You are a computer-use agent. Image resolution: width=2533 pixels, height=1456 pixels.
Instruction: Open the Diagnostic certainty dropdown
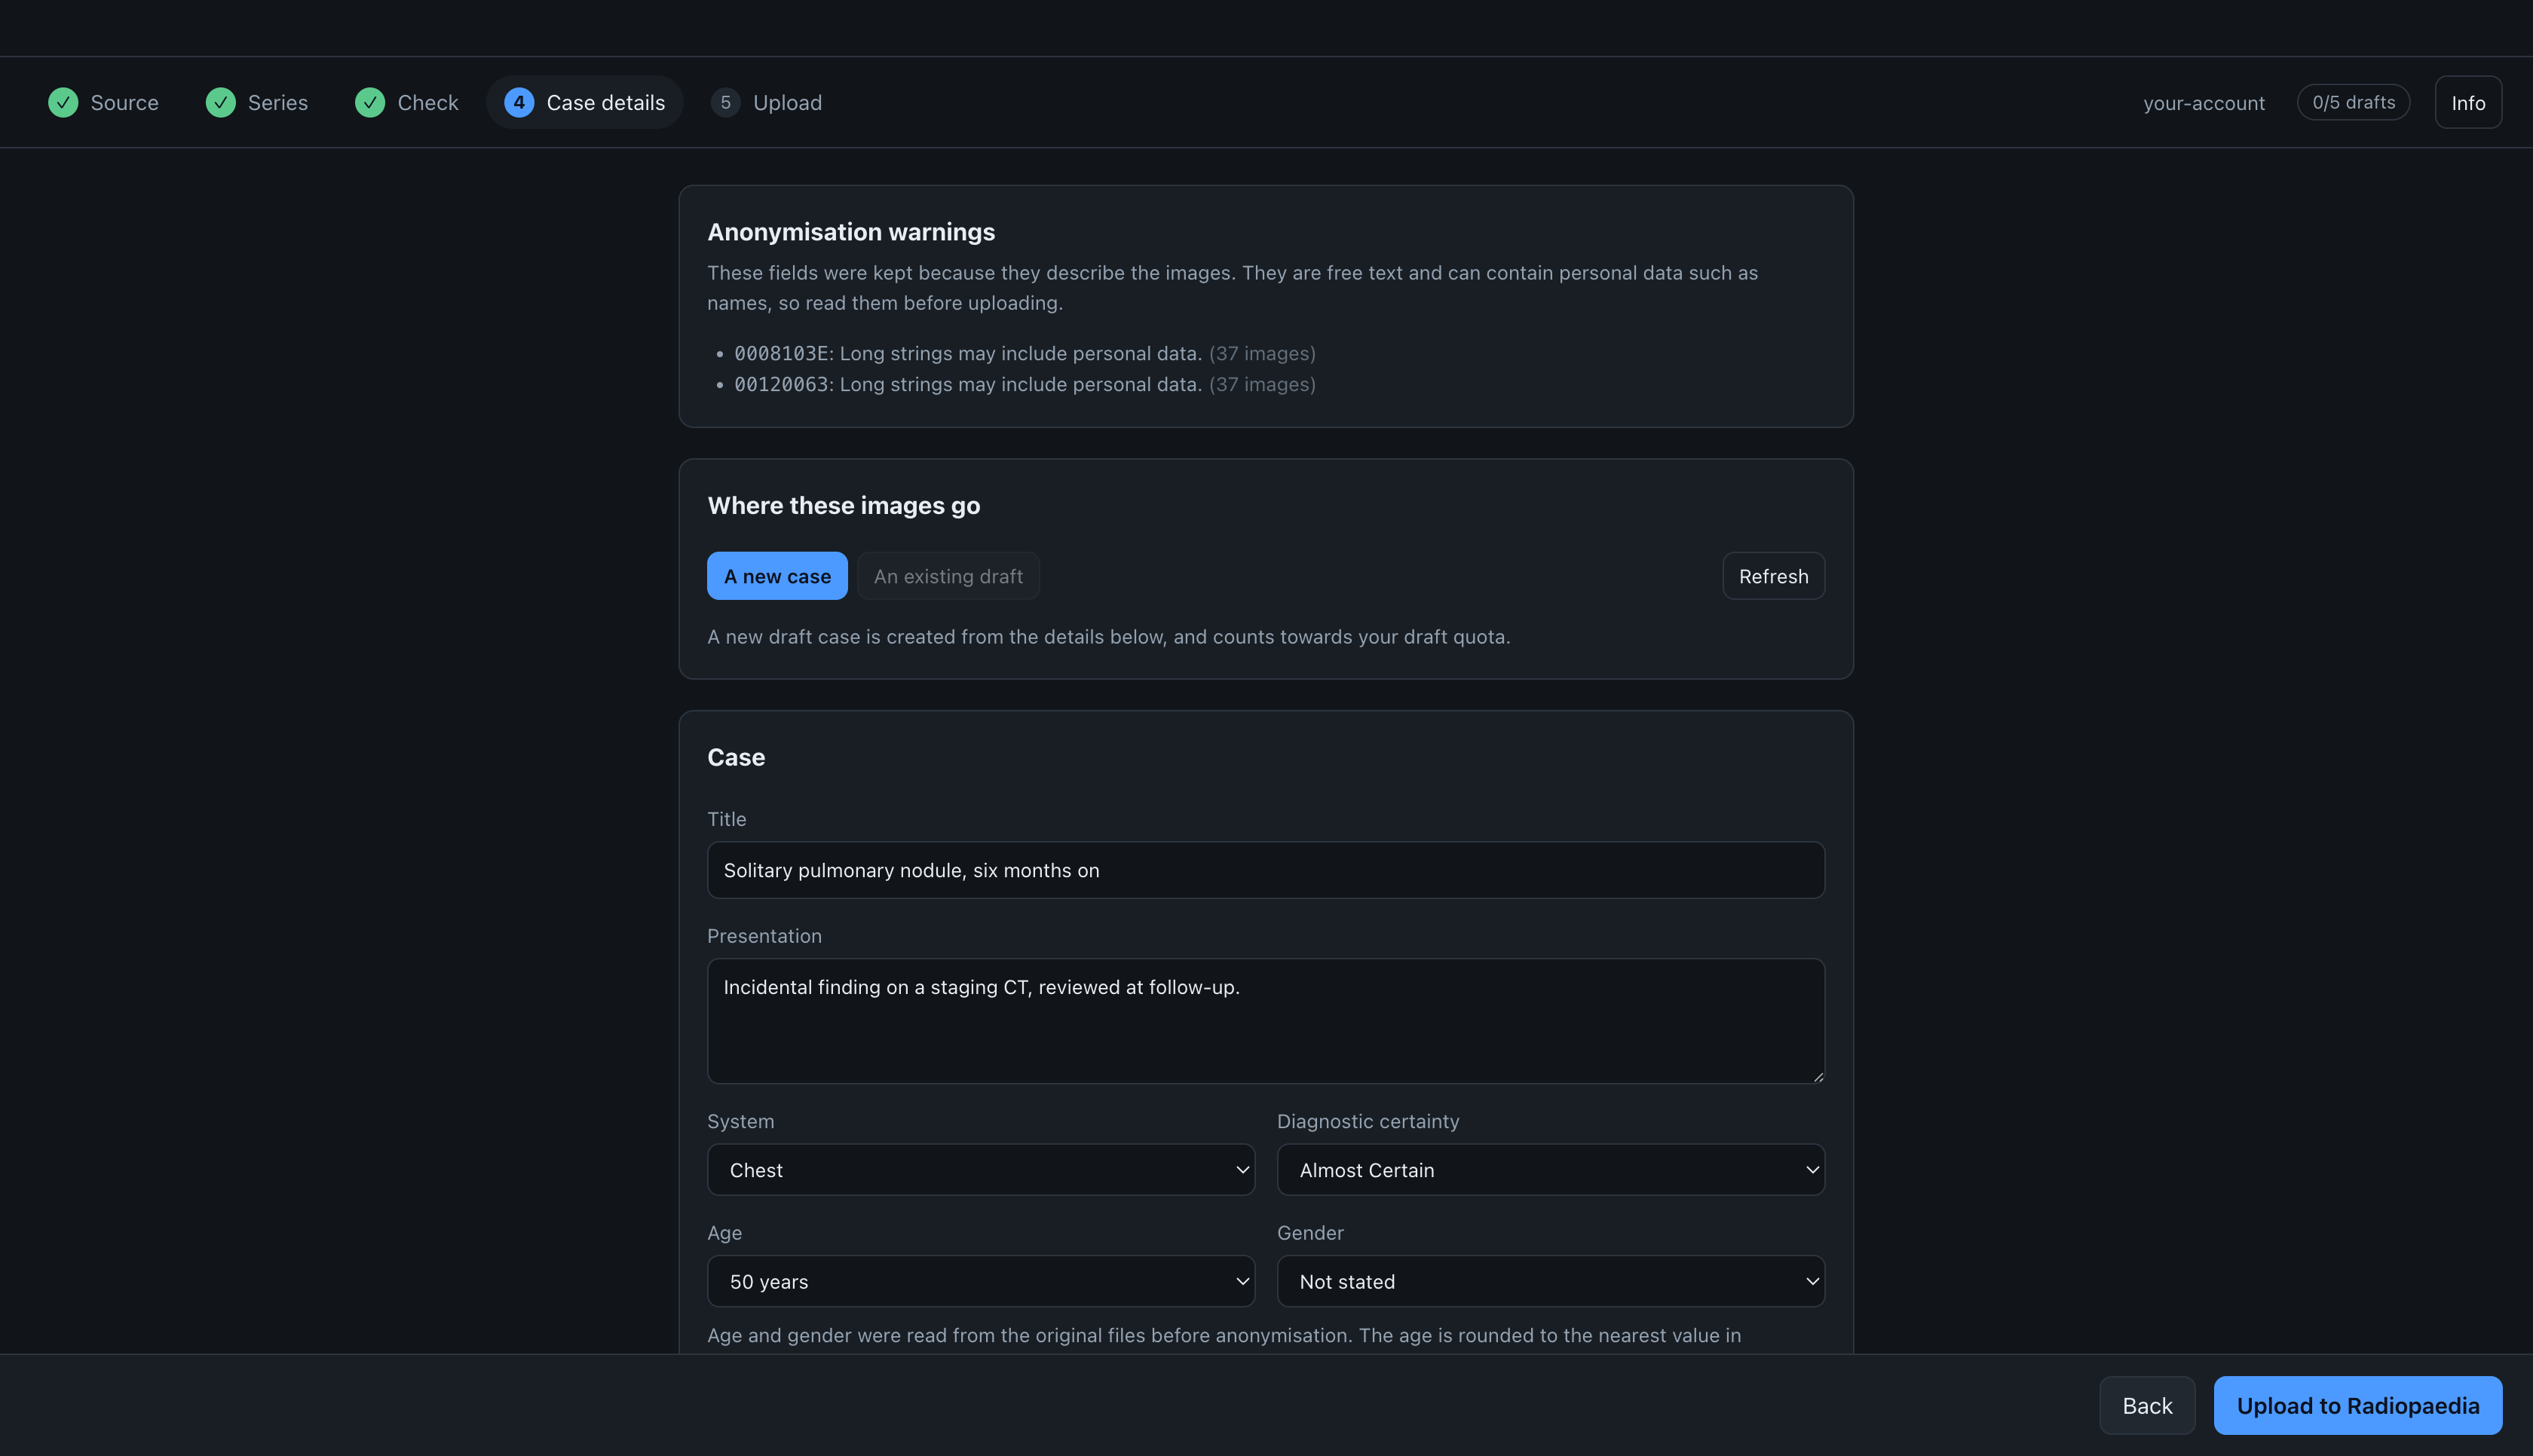1551,1170
